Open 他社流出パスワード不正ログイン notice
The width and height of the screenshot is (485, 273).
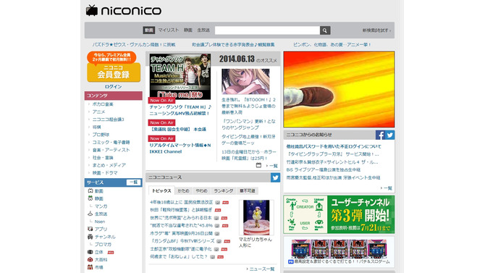[x=334, y=146]
